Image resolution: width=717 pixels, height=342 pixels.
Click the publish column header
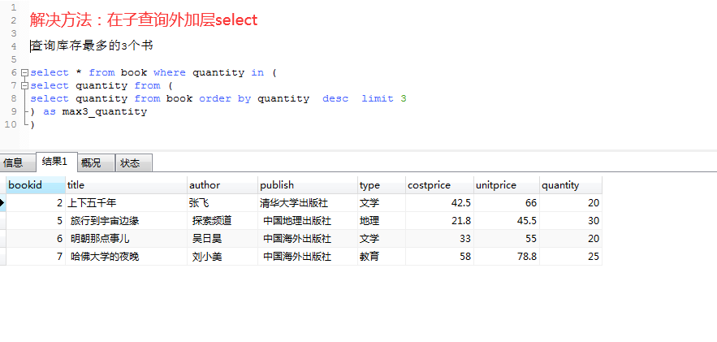click(x=308, y=185)
